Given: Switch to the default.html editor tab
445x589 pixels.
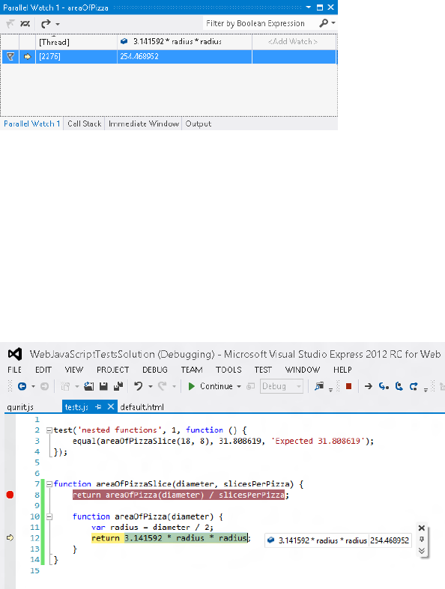Looking at the screenshot, I should [x=142, y=407].
